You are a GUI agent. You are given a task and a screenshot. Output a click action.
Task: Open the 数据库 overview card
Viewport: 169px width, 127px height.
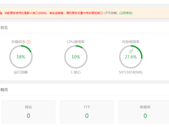pyautogui.click(x=144, y=112)
